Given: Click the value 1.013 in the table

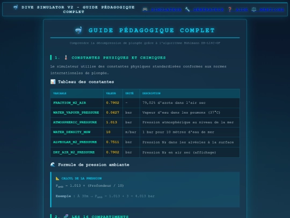Looking at the screenshot, I should click(112, 122).
